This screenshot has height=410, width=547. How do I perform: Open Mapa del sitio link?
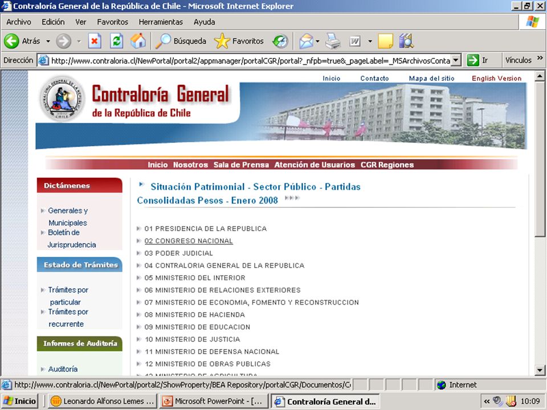coord(431,79)
